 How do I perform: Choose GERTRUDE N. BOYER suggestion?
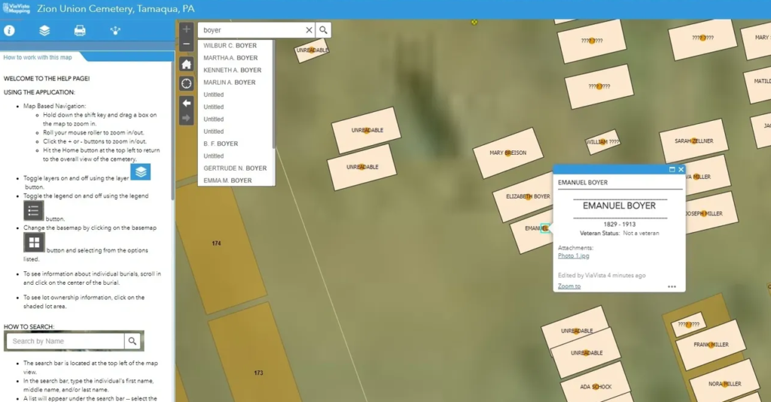click(x=235, y=168)
